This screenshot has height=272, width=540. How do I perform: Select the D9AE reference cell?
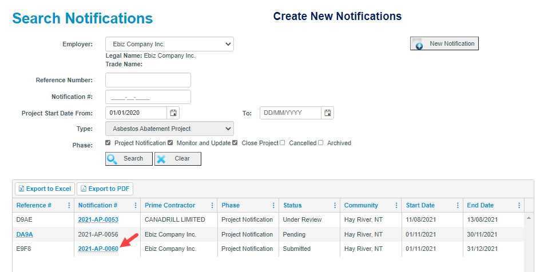43,220
